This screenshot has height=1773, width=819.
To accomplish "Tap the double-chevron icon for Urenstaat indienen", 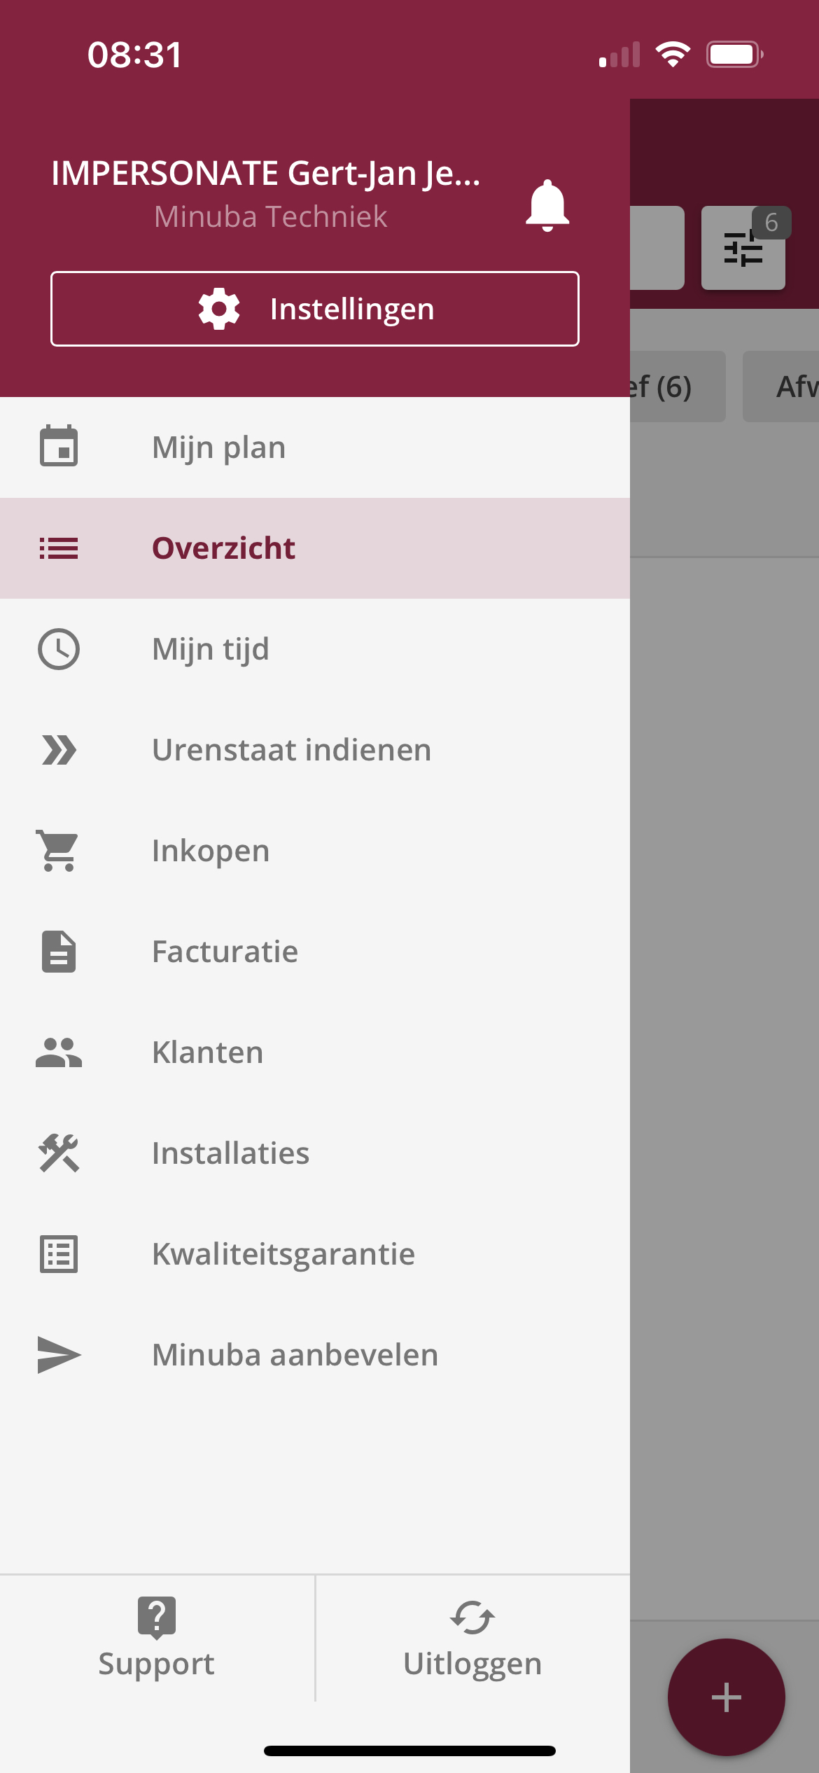I will [59, 750].
